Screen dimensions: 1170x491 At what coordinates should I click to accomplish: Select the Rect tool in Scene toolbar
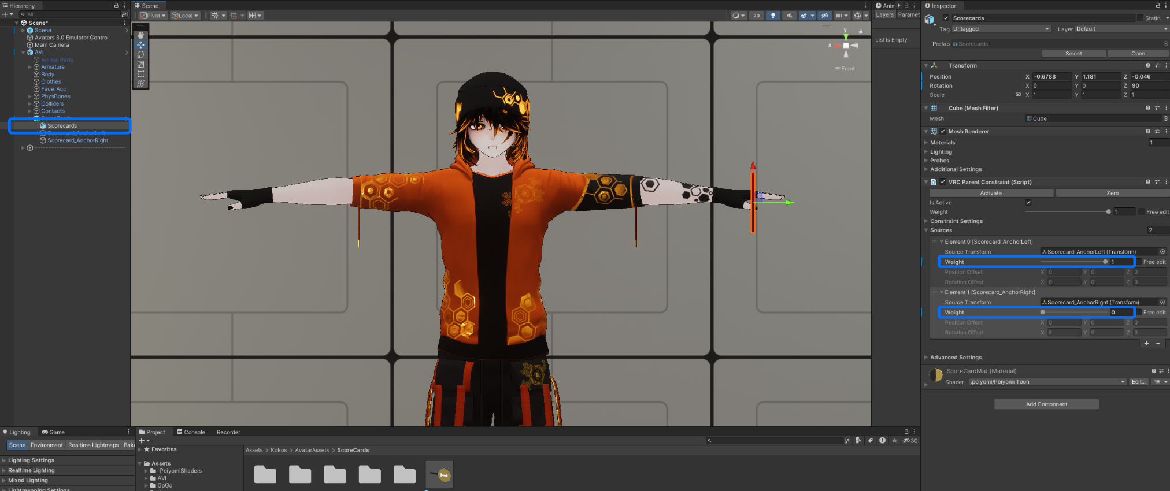coord(140,74)
